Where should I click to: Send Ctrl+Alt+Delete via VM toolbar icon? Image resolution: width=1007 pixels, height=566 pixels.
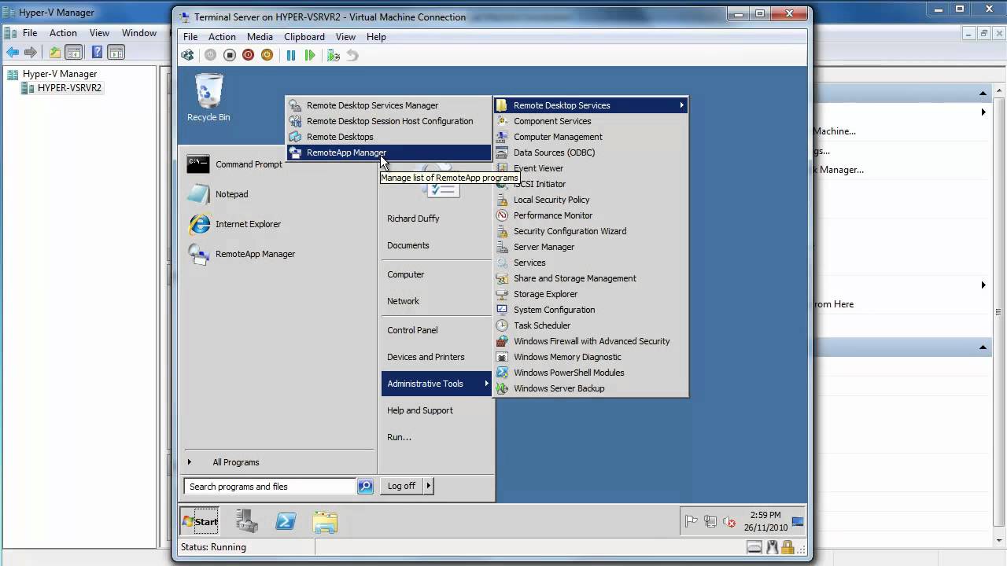187,55
